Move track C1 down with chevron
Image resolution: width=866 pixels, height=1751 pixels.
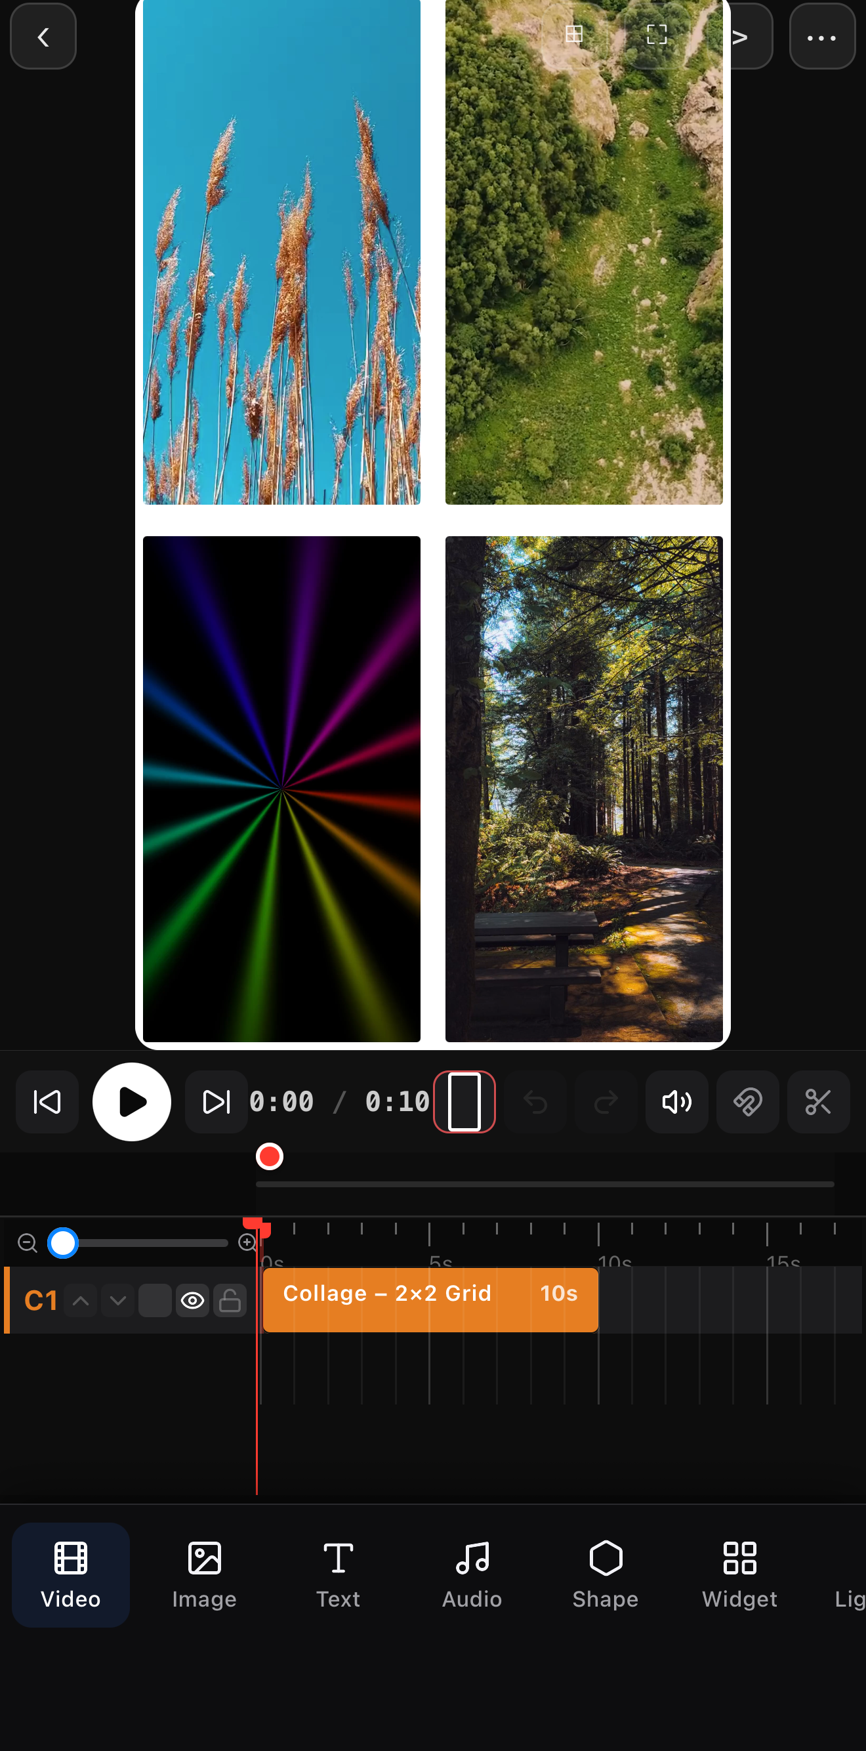pyautogui.click(x=117, y=1301)
